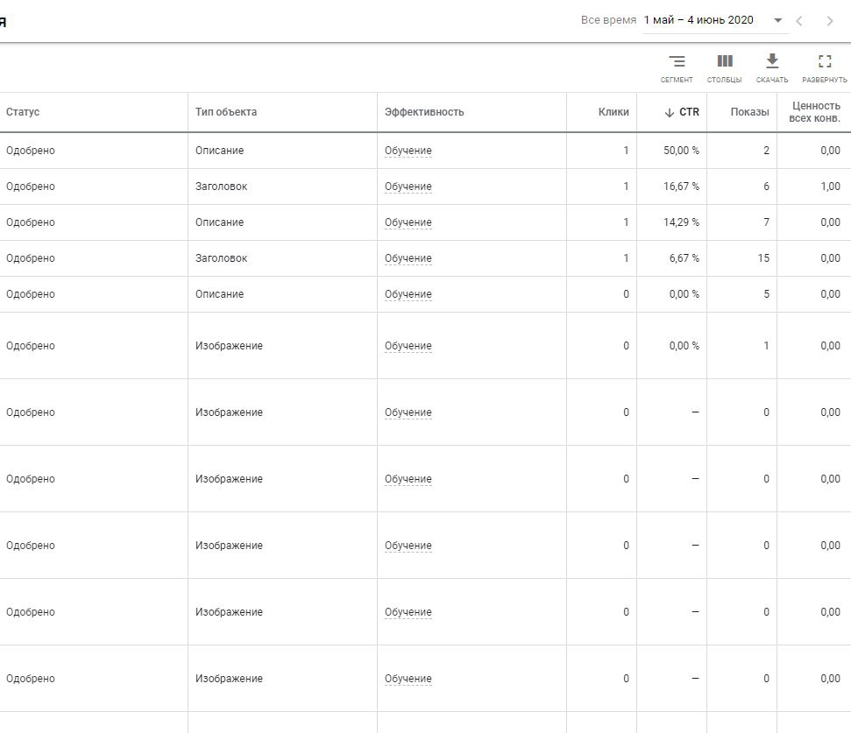Click 'Все время' label
Viewport: 851px width, 733px height.
608,20
